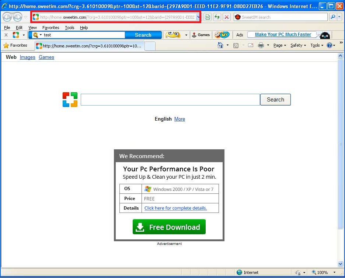The image size is (345, 278).
Task: Open the zoom level dropdown at 100%
Action: click(335, 272)
